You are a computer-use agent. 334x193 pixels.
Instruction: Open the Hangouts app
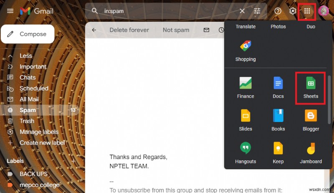pos(245,153)
